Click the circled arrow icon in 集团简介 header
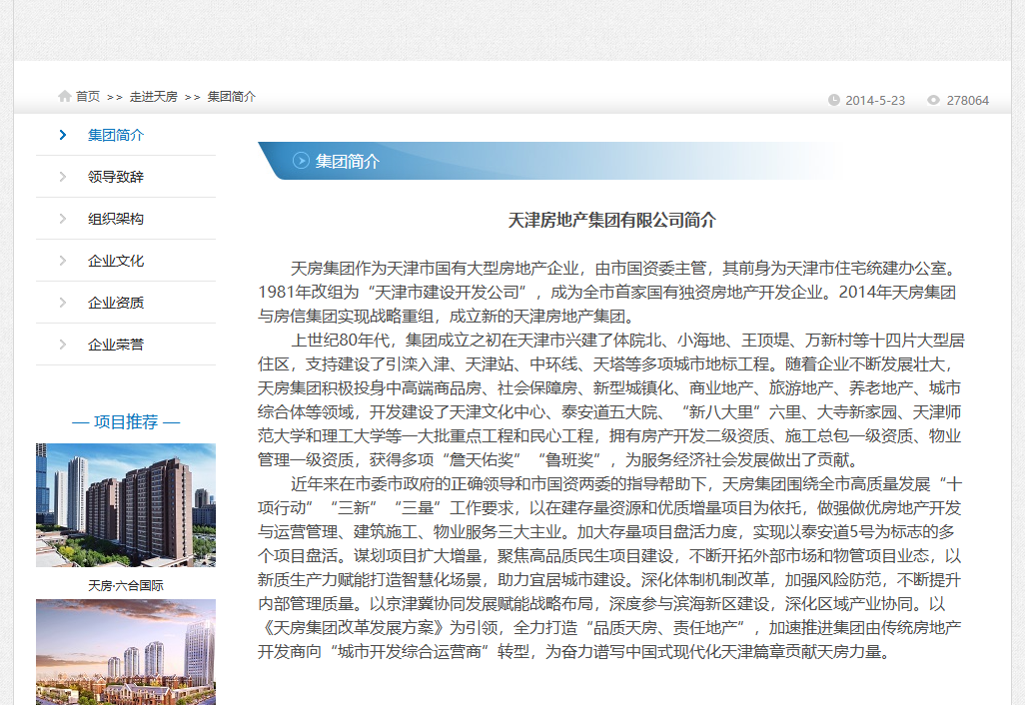 click(x=301, y=161)
